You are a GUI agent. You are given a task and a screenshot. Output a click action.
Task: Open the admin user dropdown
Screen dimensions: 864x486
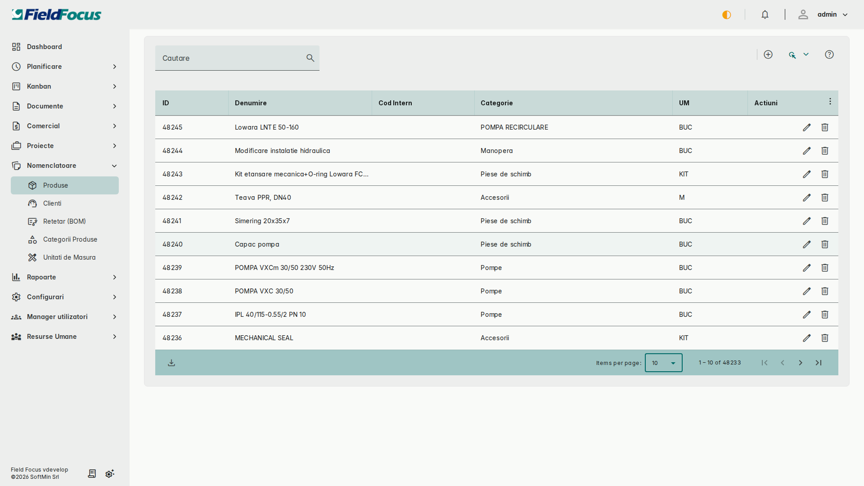click(x=832, y=14)
